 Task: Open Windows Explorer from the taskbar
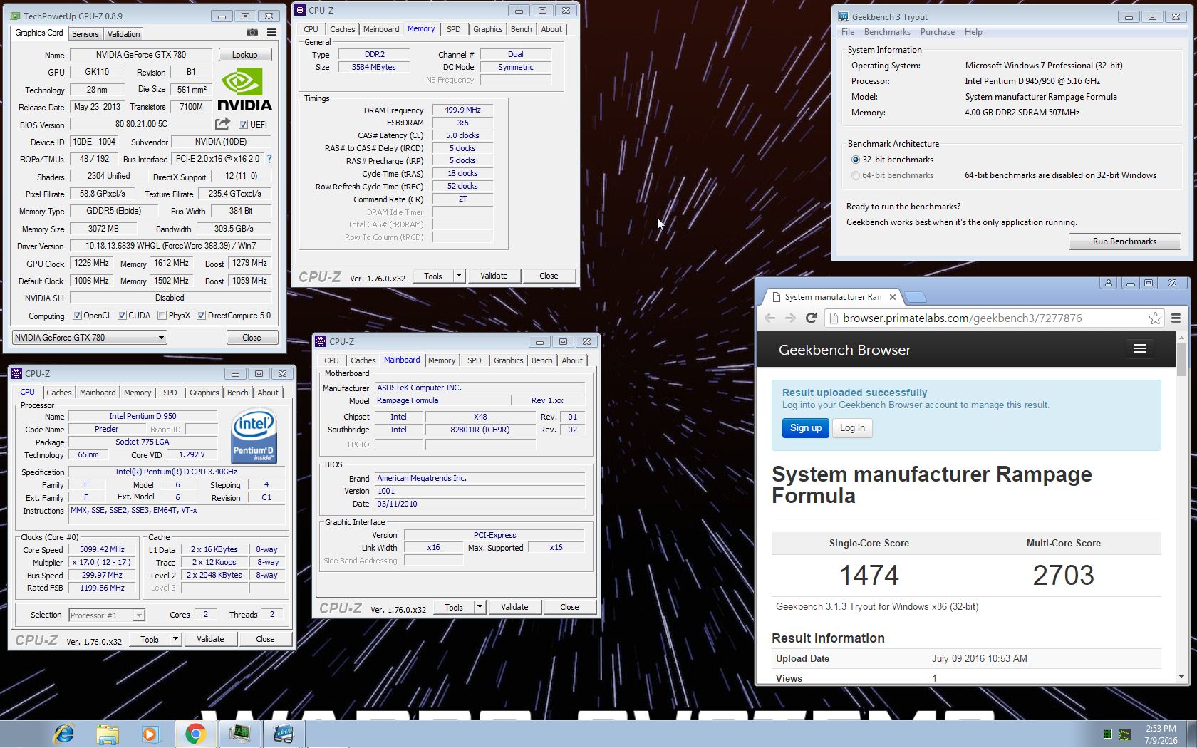pyautogui.click(x=108, y=734)
